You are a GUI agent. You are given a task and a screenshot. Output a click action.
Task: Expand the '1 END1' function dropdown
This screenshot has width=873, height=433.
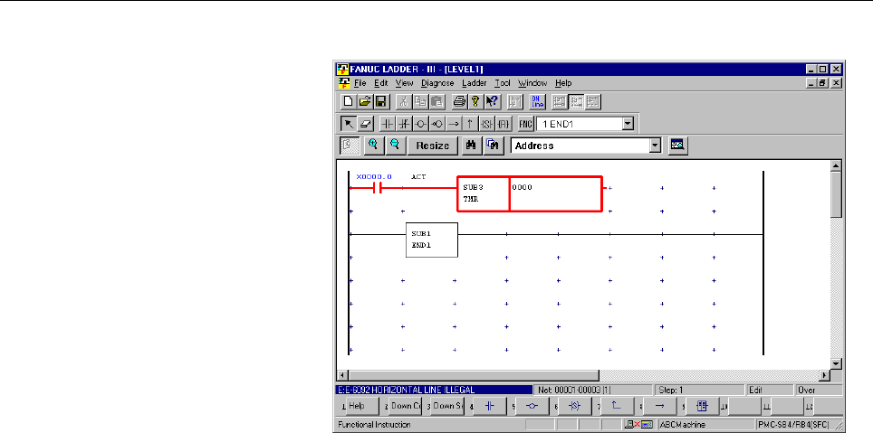pos(628,124)
